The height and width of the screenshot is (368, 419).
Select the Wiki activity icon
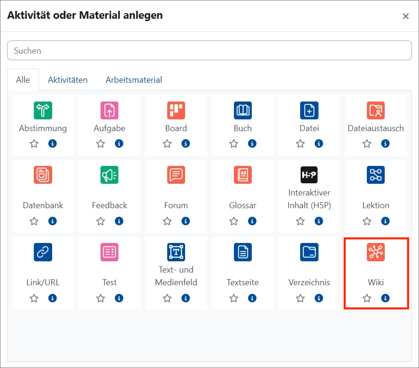click(x=376, y=252)
